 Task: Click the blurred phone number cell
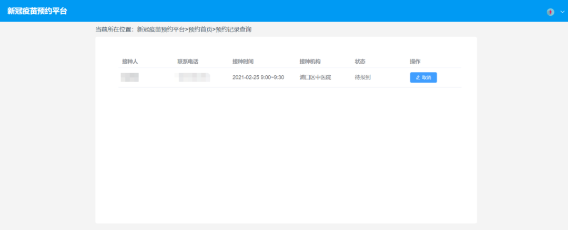click(x=194, y=78)
